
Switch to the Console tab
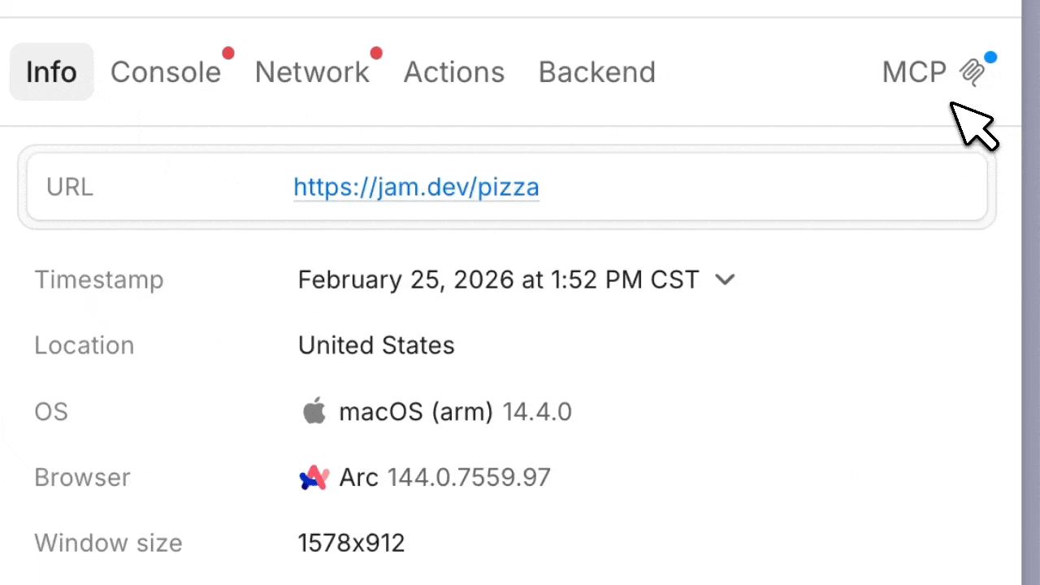166,72
